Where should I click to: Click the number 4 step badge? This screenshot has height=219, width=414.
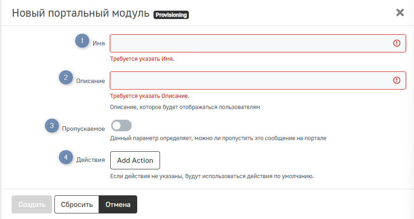(66, 157)
